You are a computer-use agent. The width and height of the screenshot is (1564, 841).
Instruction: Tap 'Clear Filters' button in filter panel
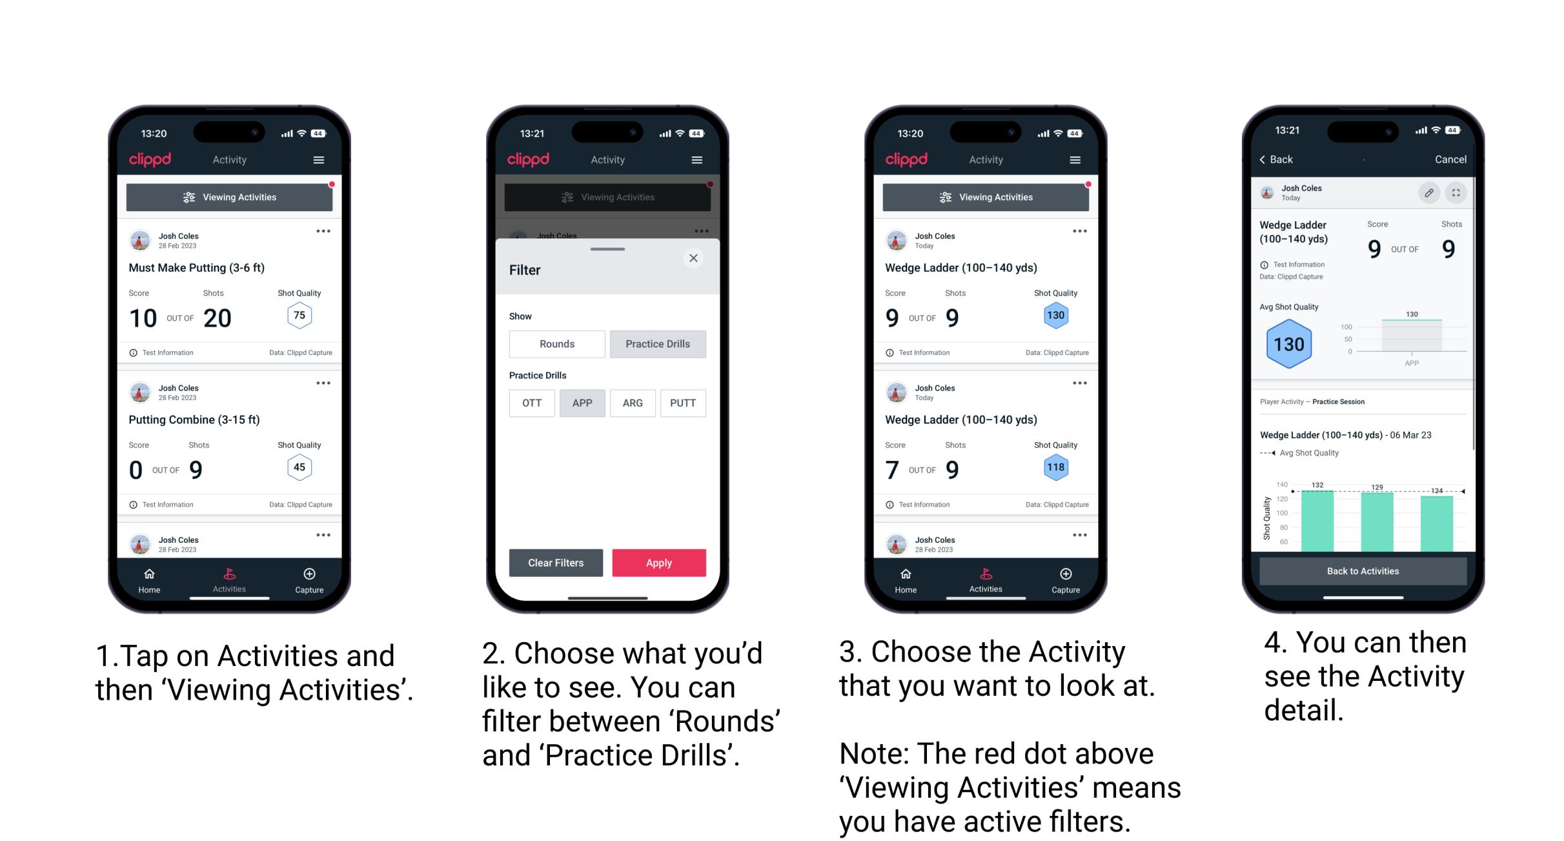(x=554, y=562)
